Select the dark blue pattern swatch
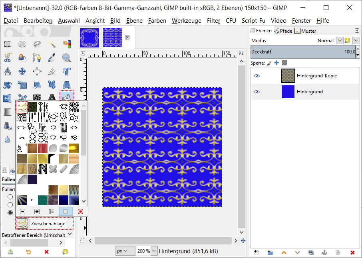Viewport: 362px width, 258px height. (x=64, y=200)
